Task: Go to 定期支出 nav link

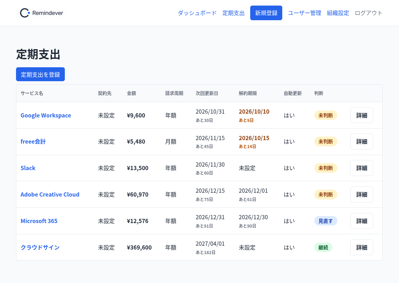Action: (x=233, y=13)
